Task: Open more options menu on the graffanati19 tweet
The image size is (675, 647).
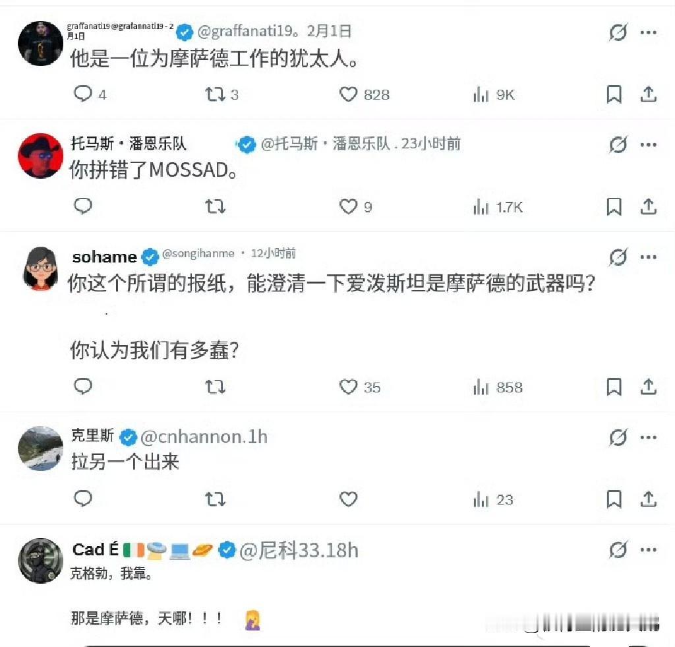Action: (x=649, y=32)
